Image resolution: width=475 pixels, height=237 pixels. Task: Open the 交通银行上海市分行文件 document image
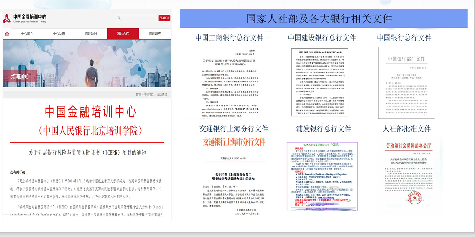pyautogui.click(x=234, y=177)
